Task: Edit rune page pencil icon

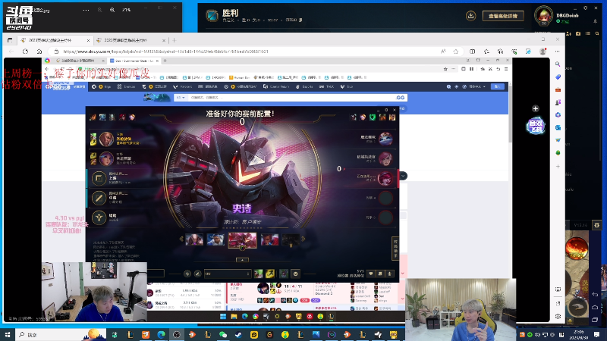Action: click(197, 274)
